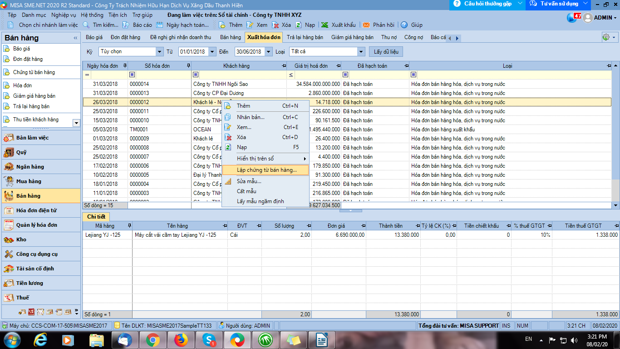Select Lấy mẫu ngầm định menu item
Screen dimensions: 620x349
tap(266, 201)
